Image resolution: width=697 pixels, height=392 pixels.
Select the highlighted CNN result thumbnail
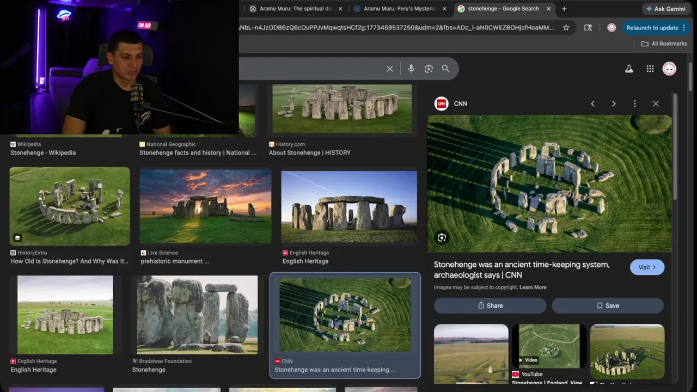pos(345,315)
